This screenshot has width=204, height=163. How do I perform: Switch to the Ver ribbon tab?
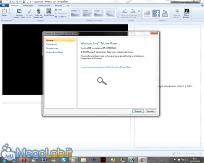pos(68,6)
